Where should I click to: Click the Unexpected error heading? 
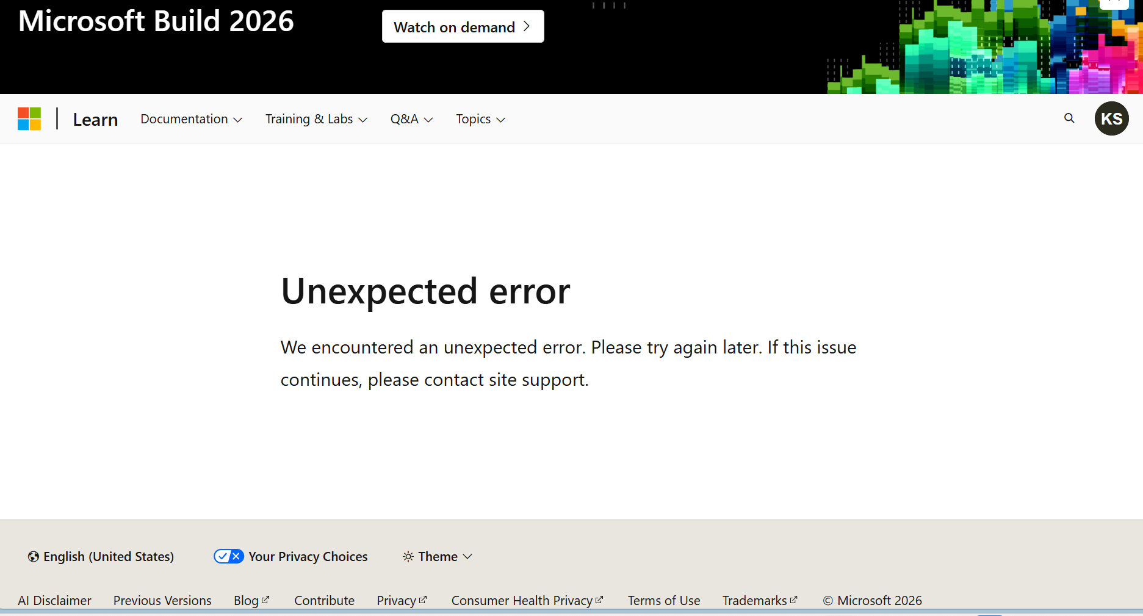point(425,291)
